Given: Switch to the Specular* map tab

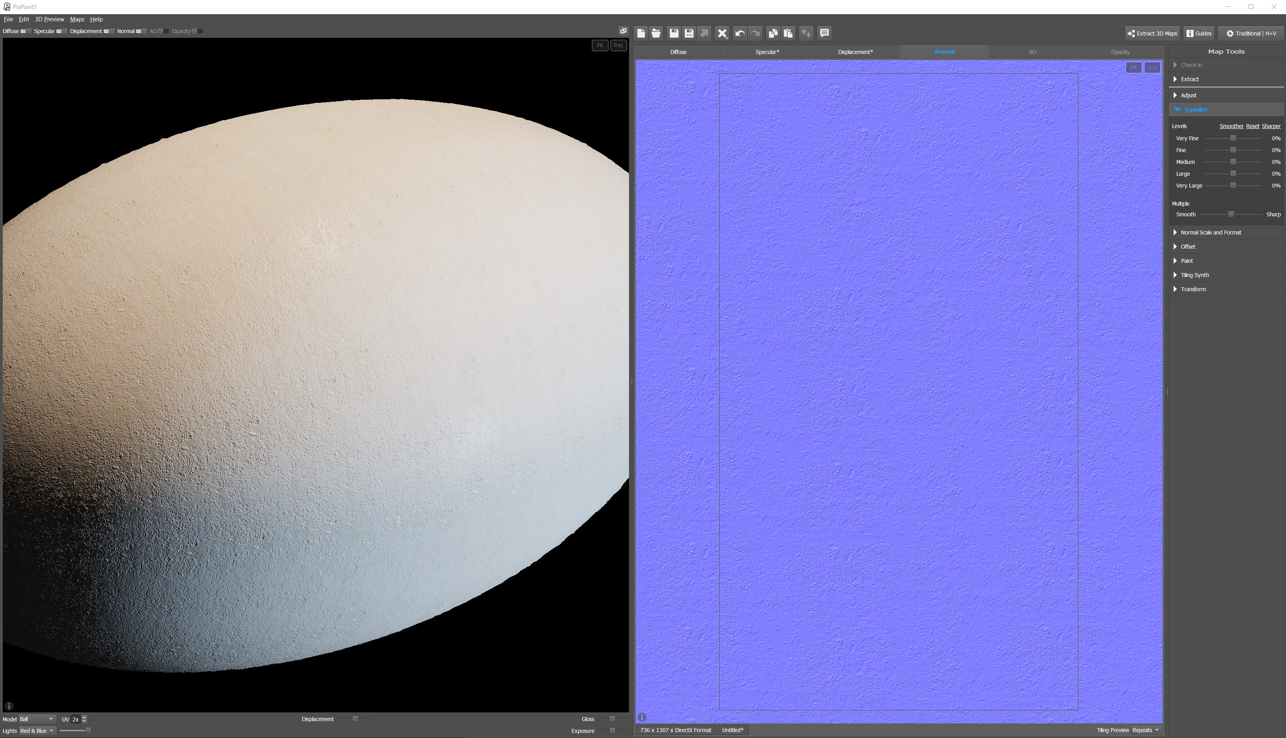Looking at the screenshot, I should pyautogui.click(x=767, y=52).
